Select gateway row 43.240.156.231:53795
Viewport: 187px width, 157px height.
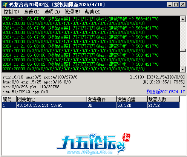[x=91, y=105]
